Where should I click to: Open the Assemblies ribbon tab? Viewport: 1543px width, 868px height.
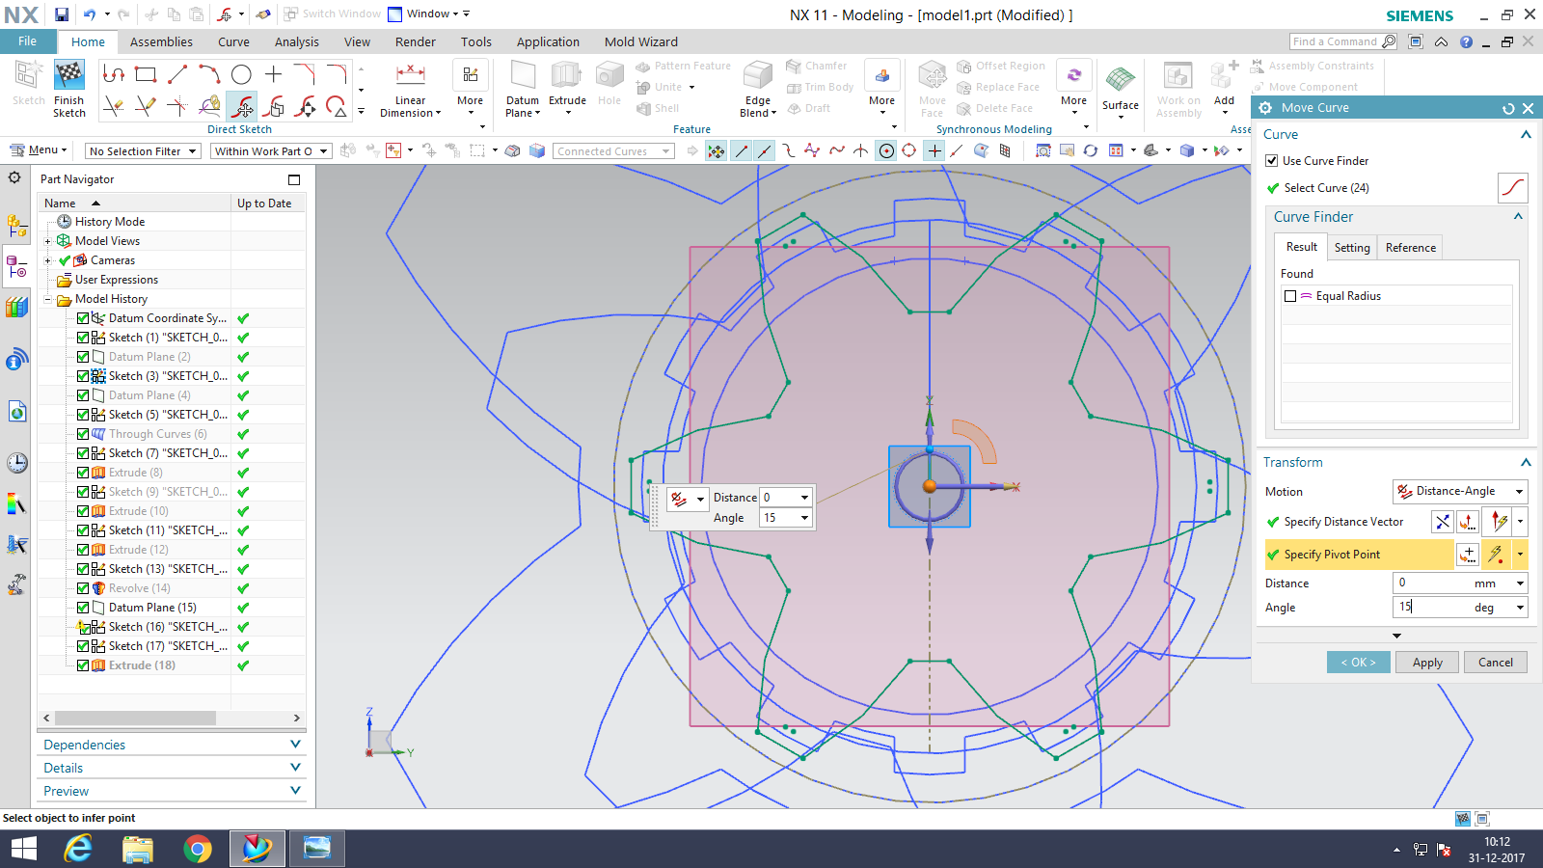point(161,41)
